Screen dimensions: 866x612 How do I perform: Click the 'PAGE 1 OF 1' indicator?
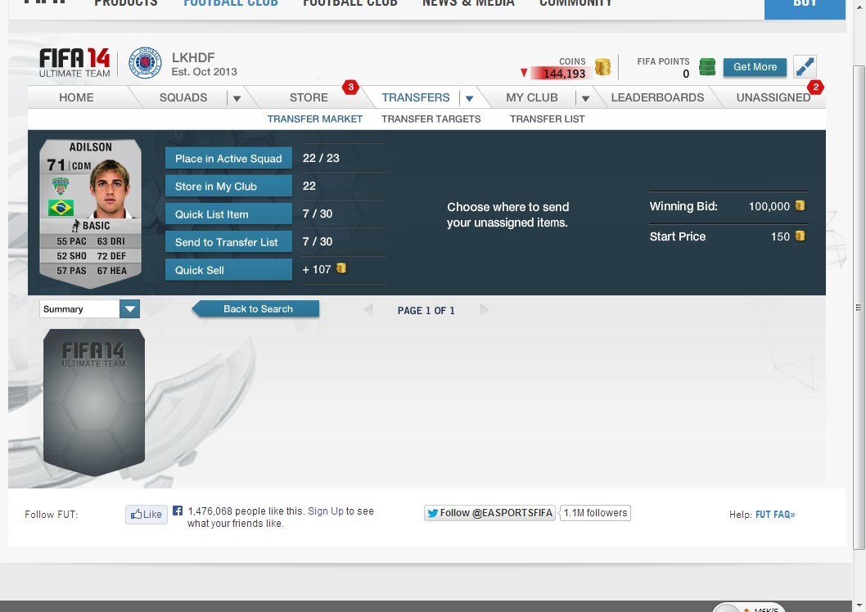point(426,311)
